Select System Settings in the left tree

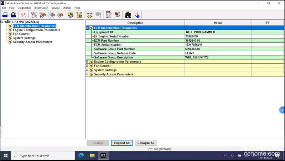24,38
